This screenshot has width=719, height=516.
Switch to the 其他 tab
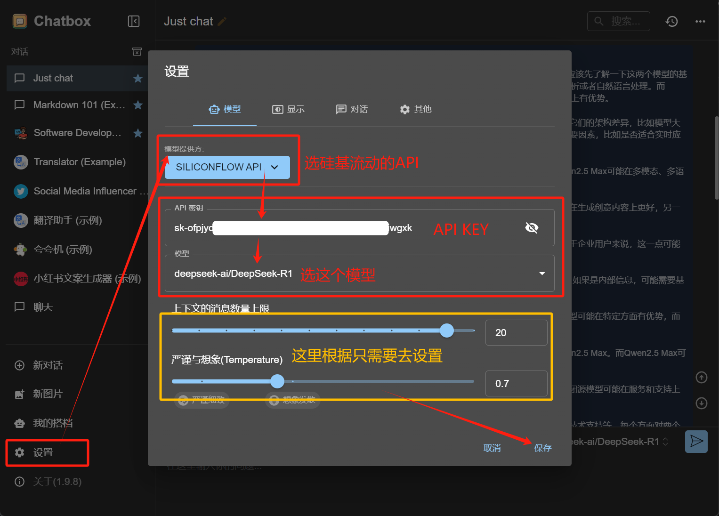coord(415,109)
